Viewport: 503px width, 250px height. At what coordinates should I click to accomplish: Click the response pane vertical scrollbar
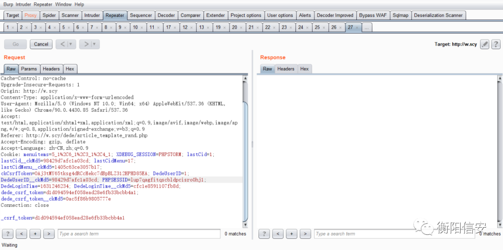point(499,151)
